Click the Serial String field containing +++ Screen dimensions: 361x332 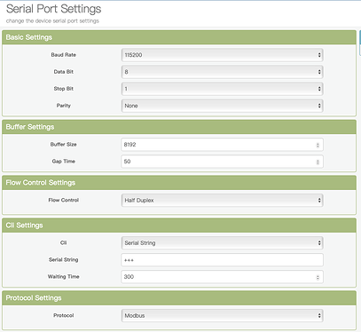point(222,260)
